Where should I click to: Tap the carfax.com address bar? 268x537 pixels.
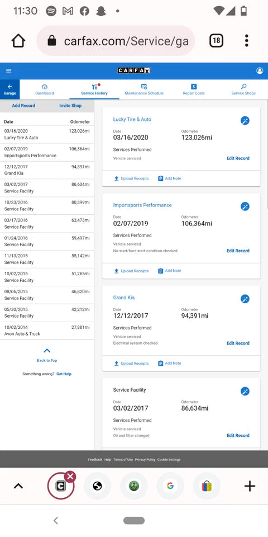pyautogui.click(x=116, y=41)
